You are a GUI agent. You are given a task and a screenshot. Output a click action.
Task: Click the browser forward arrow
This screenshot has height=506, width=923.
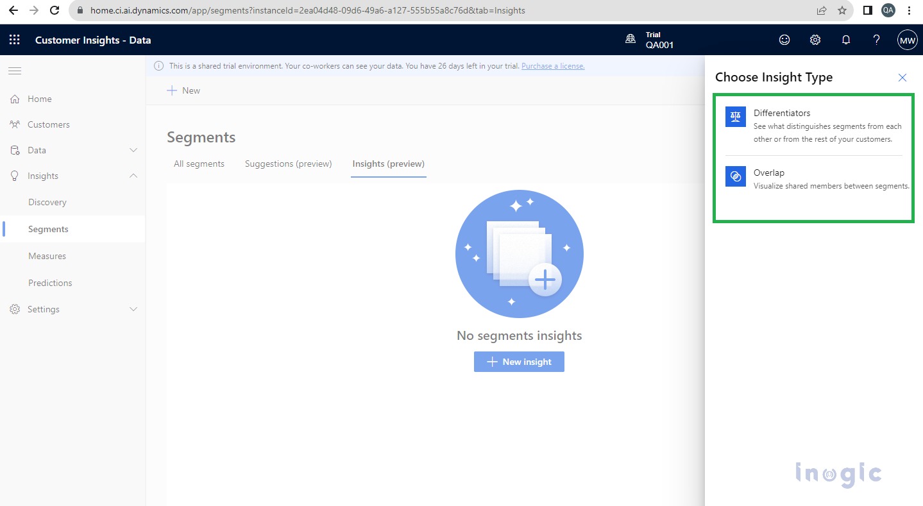point(34,10)
